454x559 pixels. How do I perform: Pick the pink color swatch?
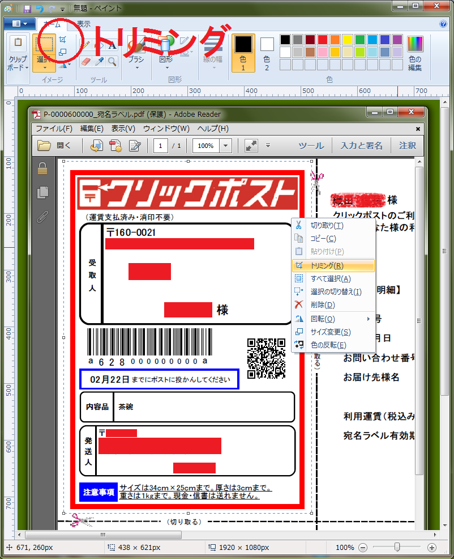pyautogui.click(x=323, y=52)
